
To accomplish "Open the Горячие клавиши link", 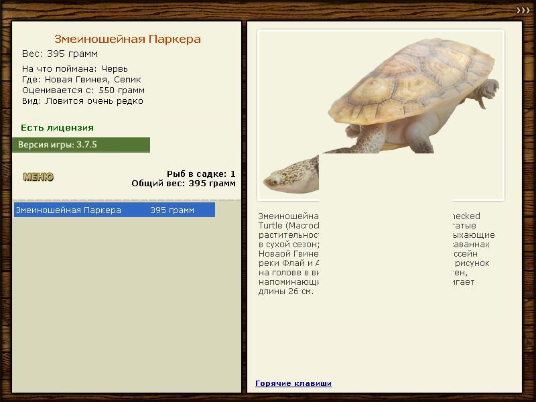I will 293,383.
